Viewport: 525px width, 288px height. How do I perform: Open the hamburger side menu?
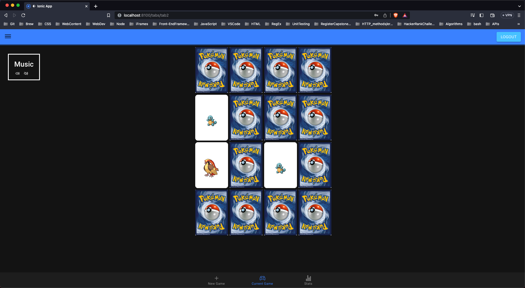[8, 36]
